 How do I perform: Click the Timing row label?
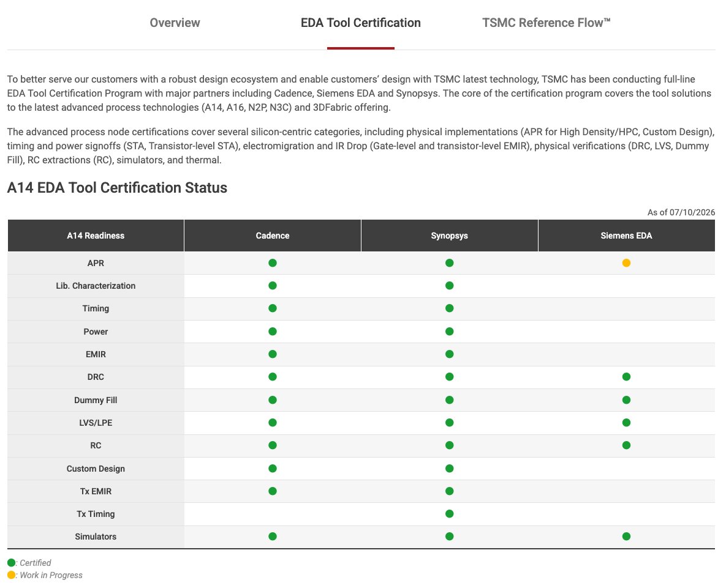tap(96, 308)
